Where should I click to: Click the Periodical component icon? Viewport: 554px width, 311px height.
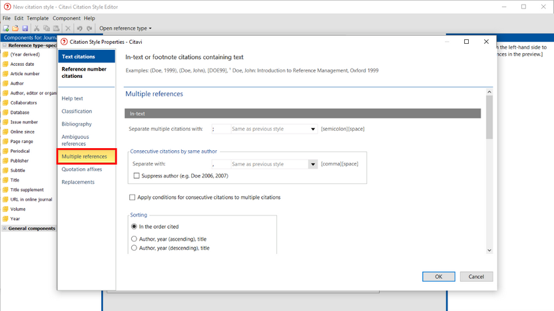(5, 152)
